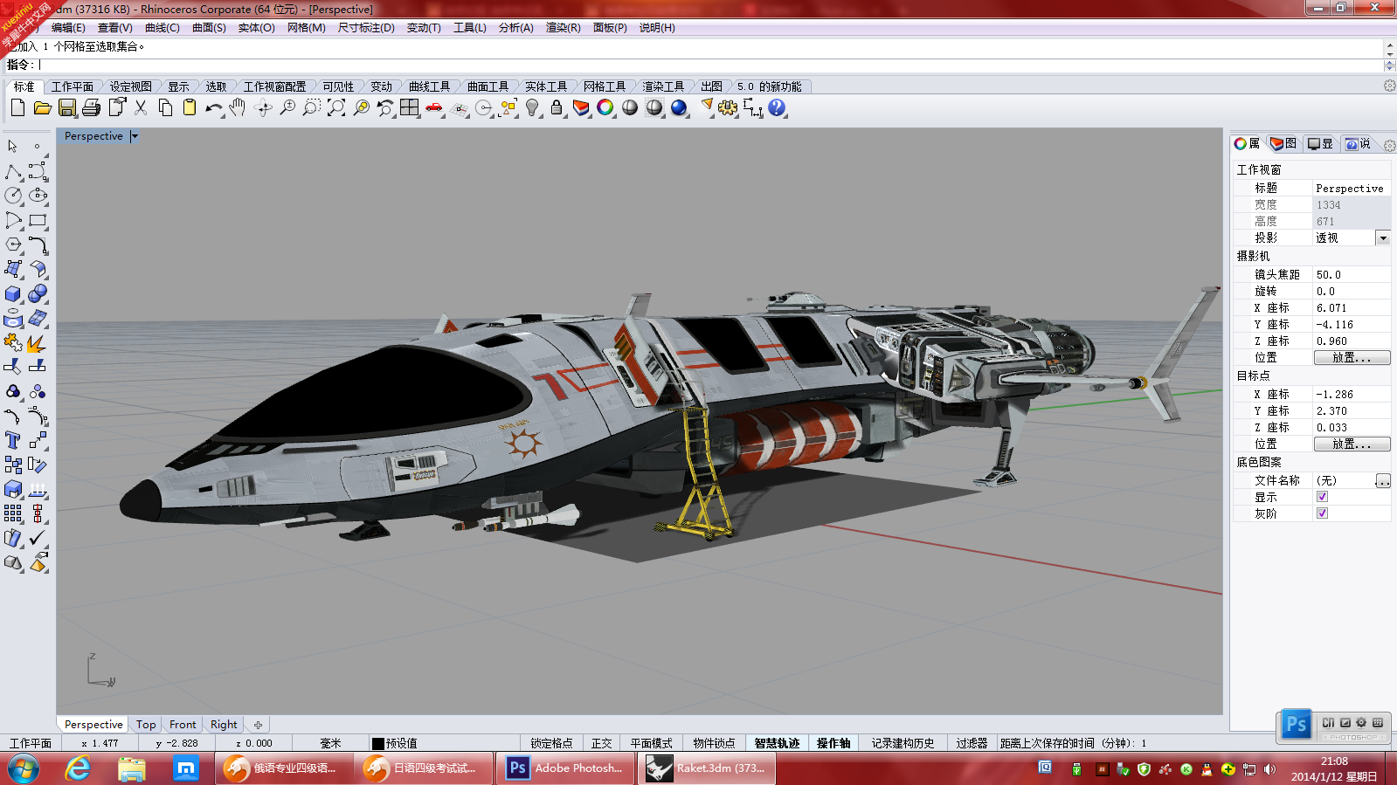This screenshot has width=1397, height=785.
Task: Switch to the Right viewport tab
Action: (224, 725)
